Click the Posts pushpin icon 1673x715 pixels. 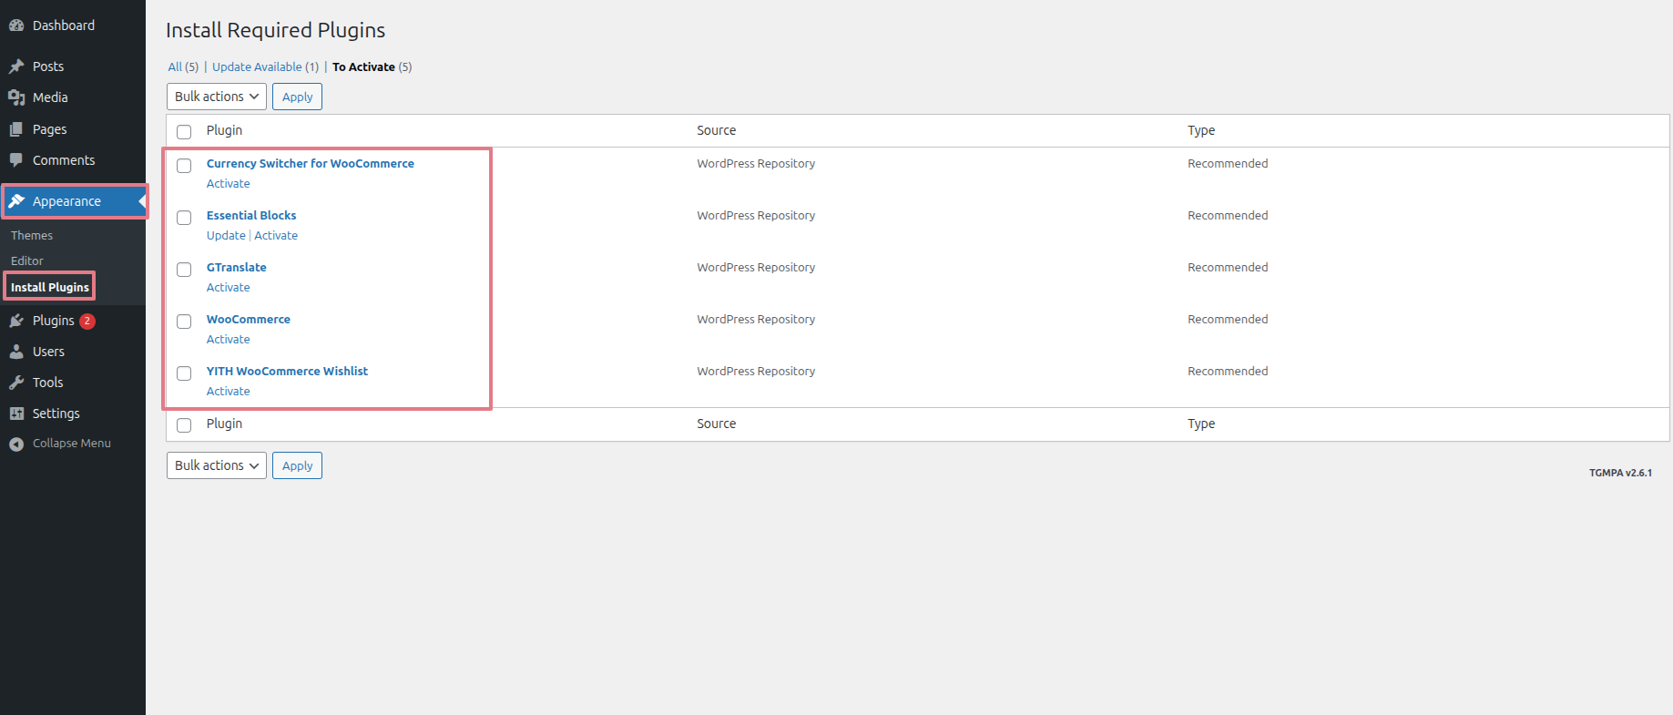point(16,66)
